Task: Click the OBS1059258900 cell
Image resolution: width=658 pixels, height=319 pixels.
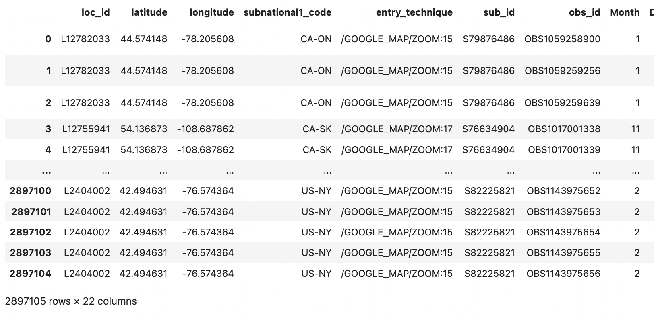Action: tap(562, 39)
